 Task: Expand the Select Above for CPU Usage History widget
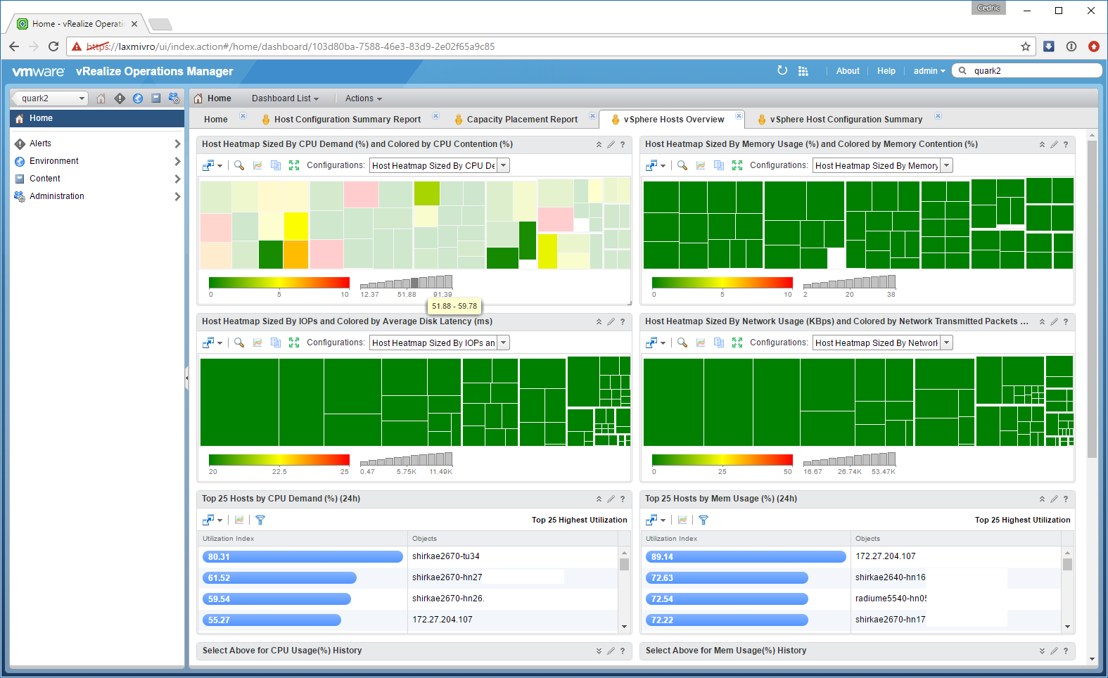[x=599, y=651]
